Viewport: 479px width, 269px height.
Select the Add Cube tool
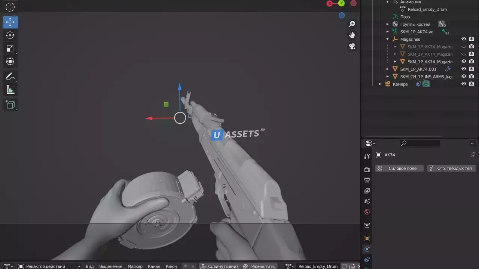click(x=10, y=105)
